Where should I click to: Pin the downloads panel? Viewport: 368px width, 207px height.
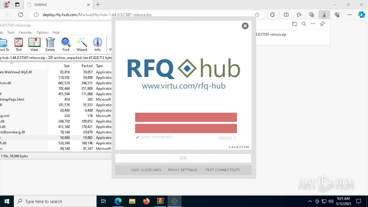322,24
